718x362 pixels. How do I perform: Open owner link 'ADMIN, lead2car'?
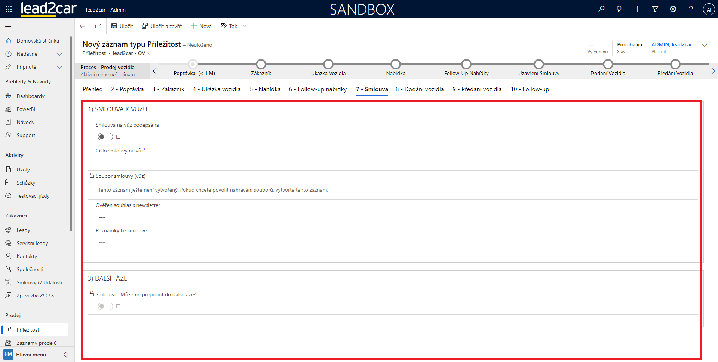point(671,44)
